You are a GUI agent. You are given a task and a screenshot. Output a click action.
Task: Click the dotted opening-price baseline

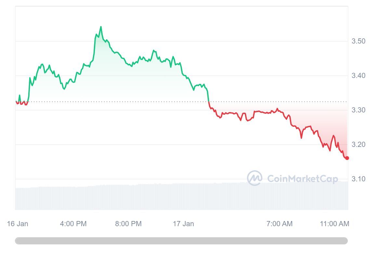coord(181,102)
